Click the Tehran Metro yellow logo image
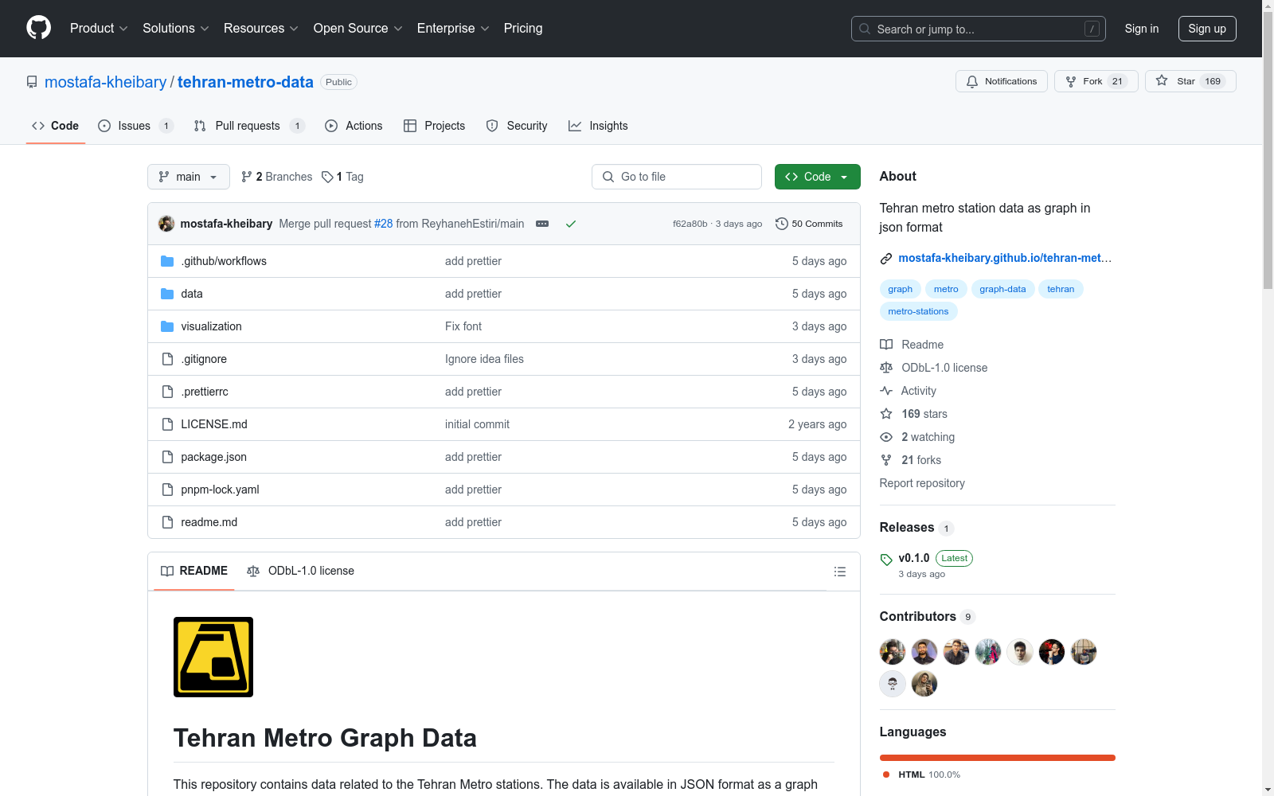1274x796 pixels. pos(213,657)
